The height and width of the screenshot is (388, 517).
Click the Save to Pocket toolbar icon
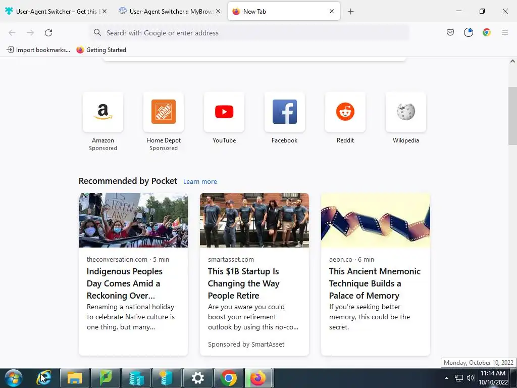450,32
